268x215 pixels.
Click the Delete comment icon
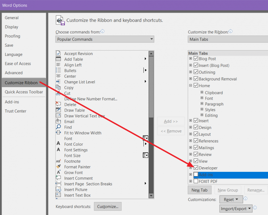pos(58,103)
